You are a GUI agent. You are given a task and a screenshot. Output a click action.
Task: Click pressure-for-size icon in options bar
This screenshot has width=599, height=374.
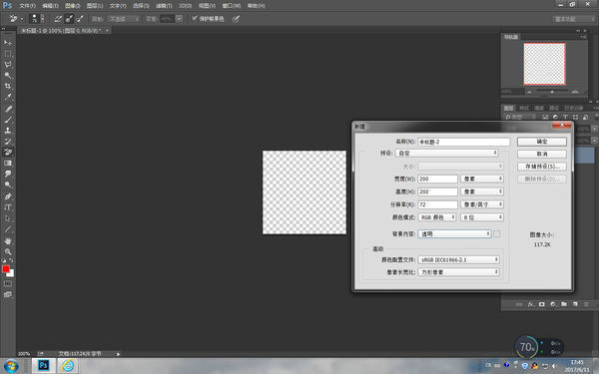[x=236, y=18]
